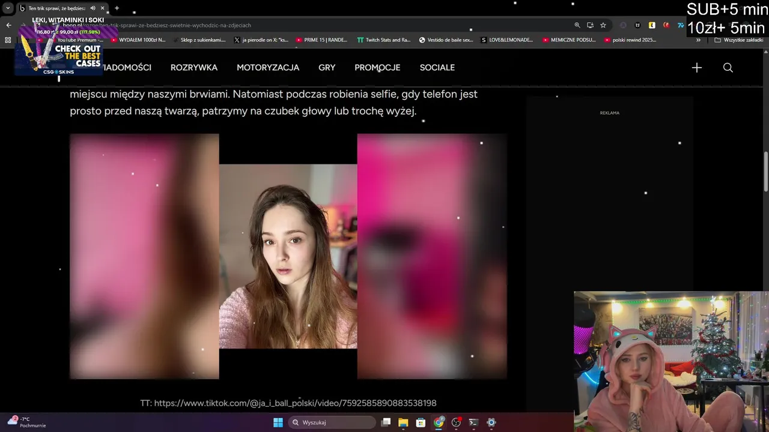This screenshot has width=769, height=432.
Task: Open the zoom magnifier icon in address bar
Action: [577, 25]
